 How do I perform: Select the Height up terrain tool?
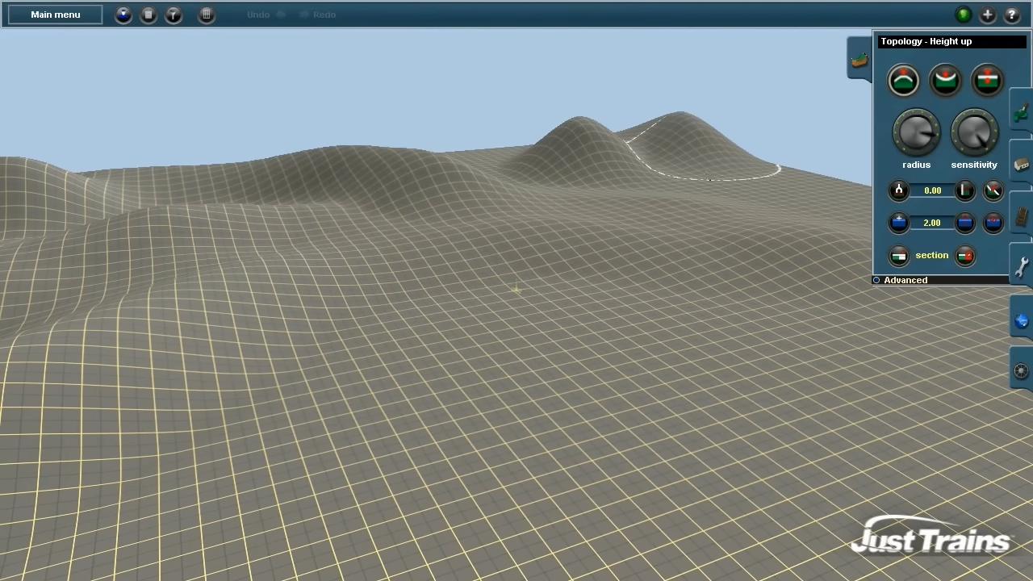(x=903, y=81)
